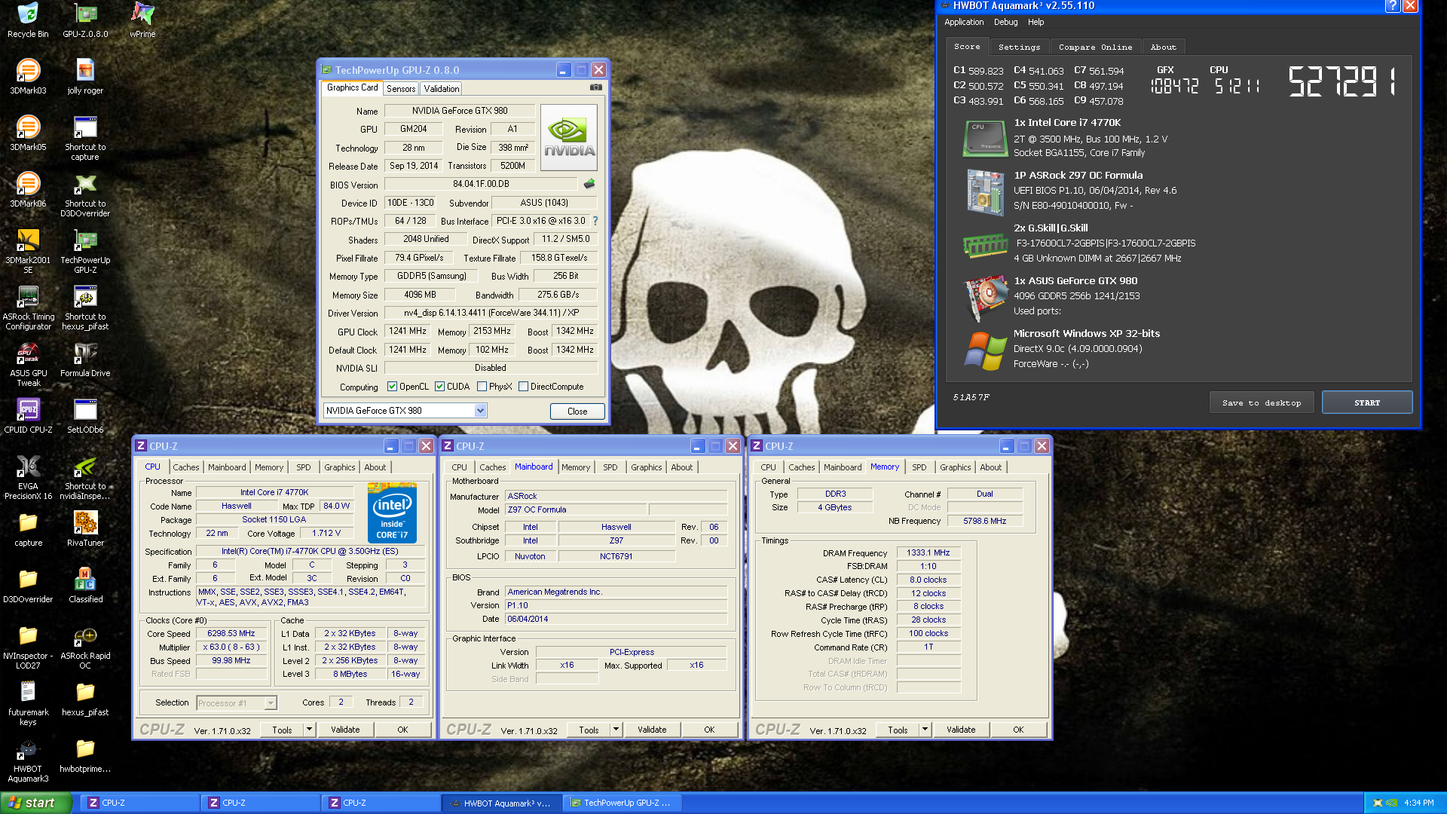Click Validate in CPU tab window

coord(345,730)
